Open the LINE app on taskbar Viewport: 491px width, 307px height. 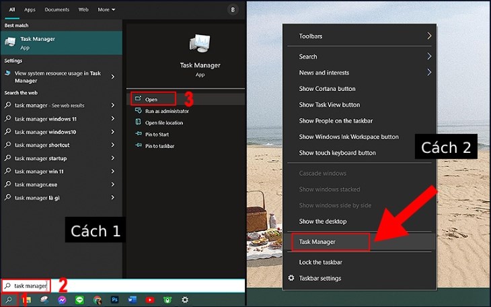(79, 300)
